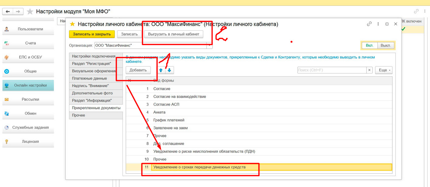Select row 4 Анкета
This screenshot has width=430, height=187.
click(259, 112)
